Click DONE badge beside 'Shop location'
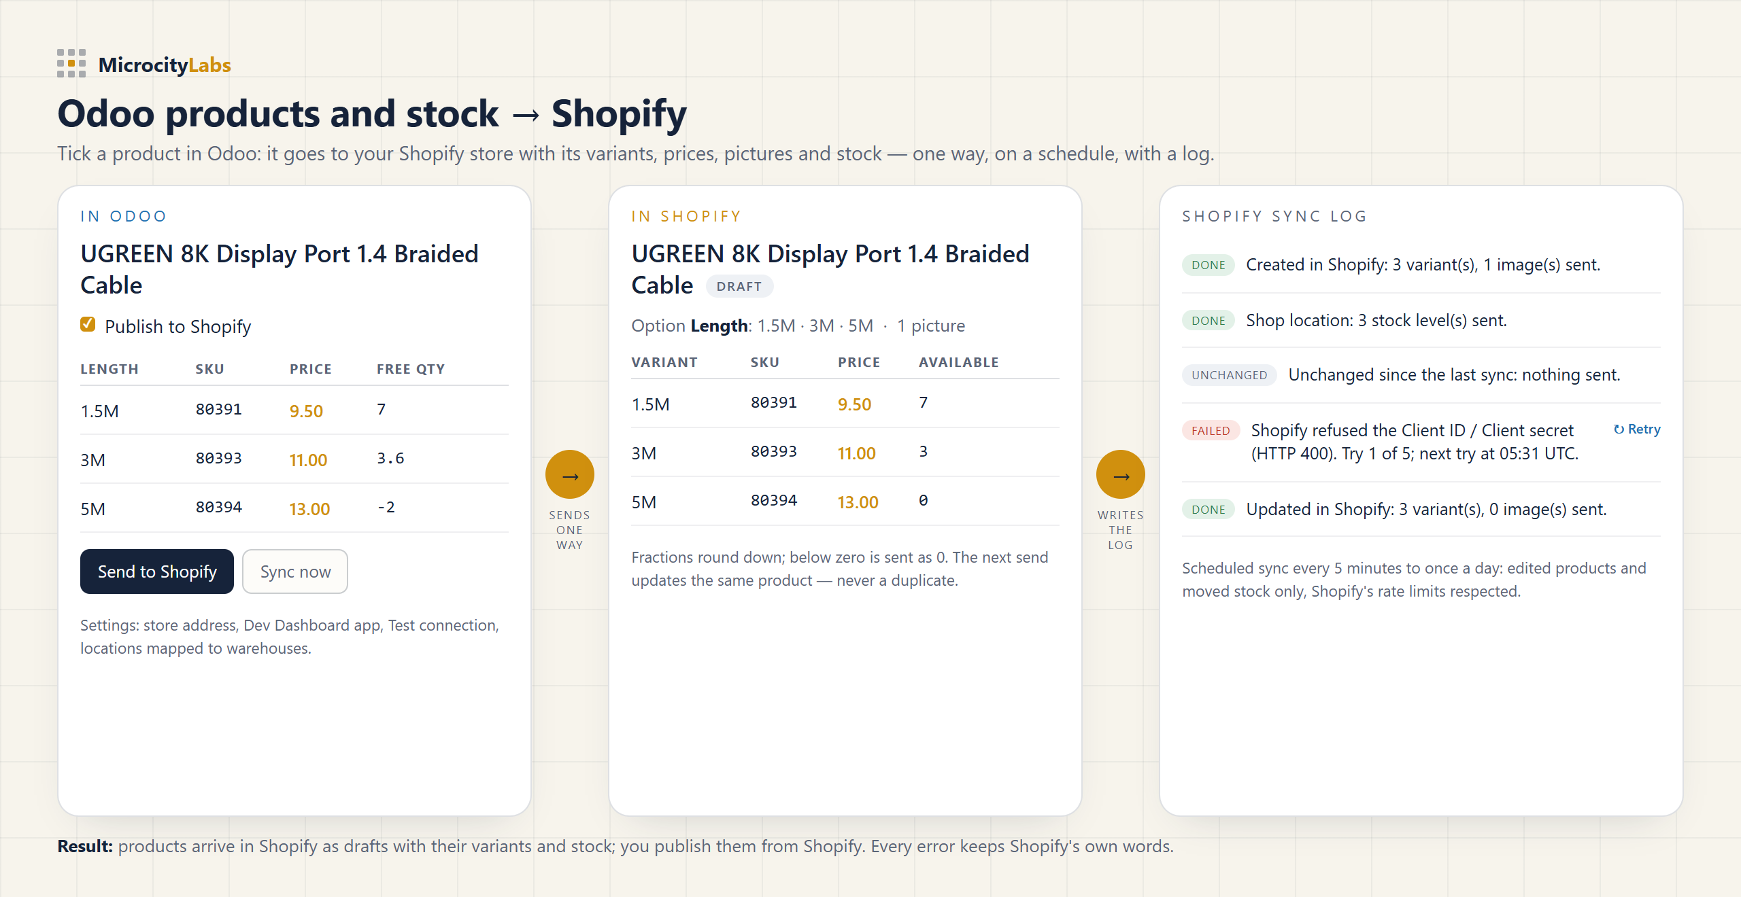 1208,320
